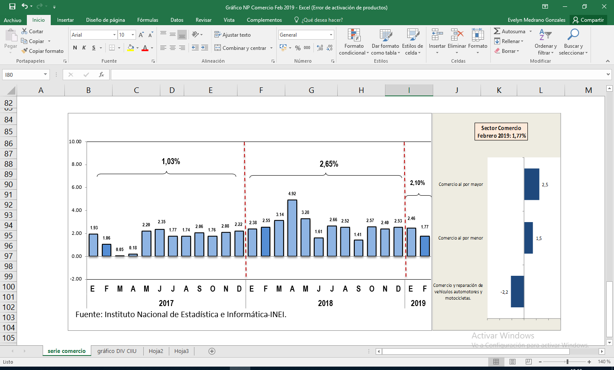Viewport: 614px width, 370px height.
Task: Click insert function fx icon
Action: coord(101,75)
